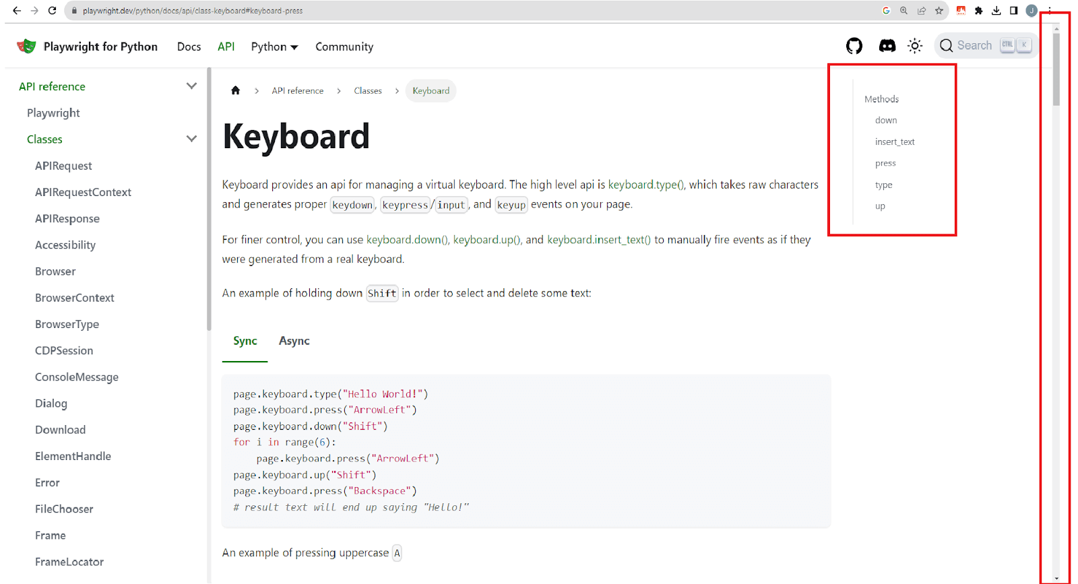Open APIRequest in the sidebar

tap(63, 166)
